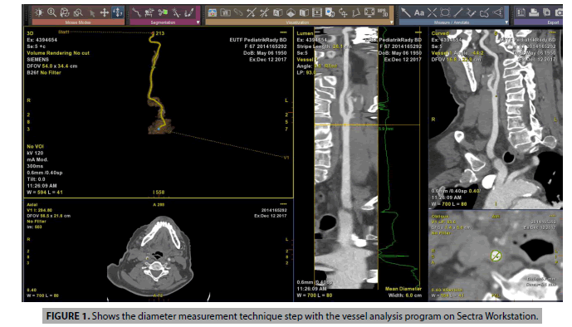Open the Measure / Annotate dropdown arrow
572x327 pixels.
click(506, 22)
